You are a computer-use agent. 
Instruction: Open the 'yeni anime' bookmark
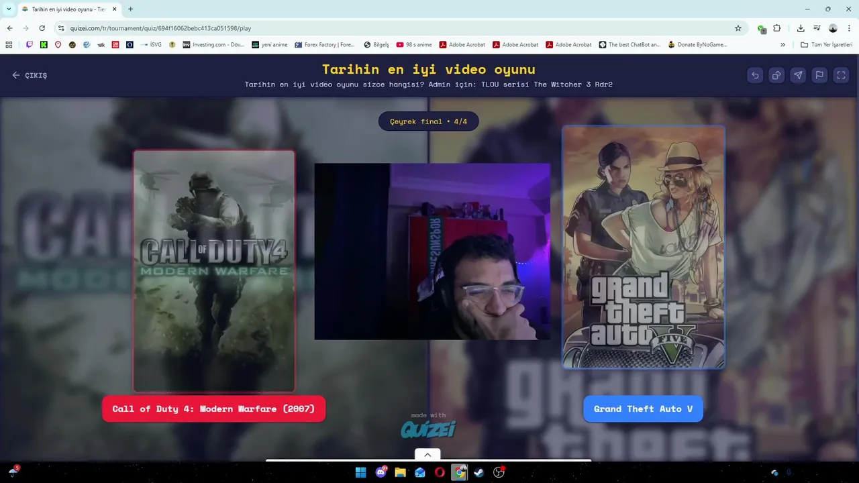tap(270, 45)
